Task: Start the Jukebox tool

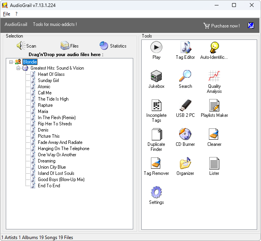Action: [156, 79]
